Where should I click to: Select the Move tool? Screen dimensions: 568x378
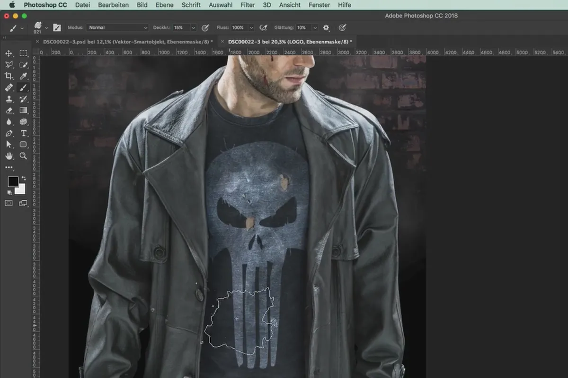pos(9,53)
